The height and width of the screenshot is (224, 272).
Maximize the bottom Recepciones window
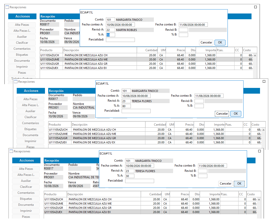pyautogui.click(x=260, y=151)
